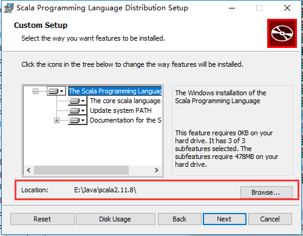
Task: Open feature dropdown for Update system PATH
Action: pos(77,110)
